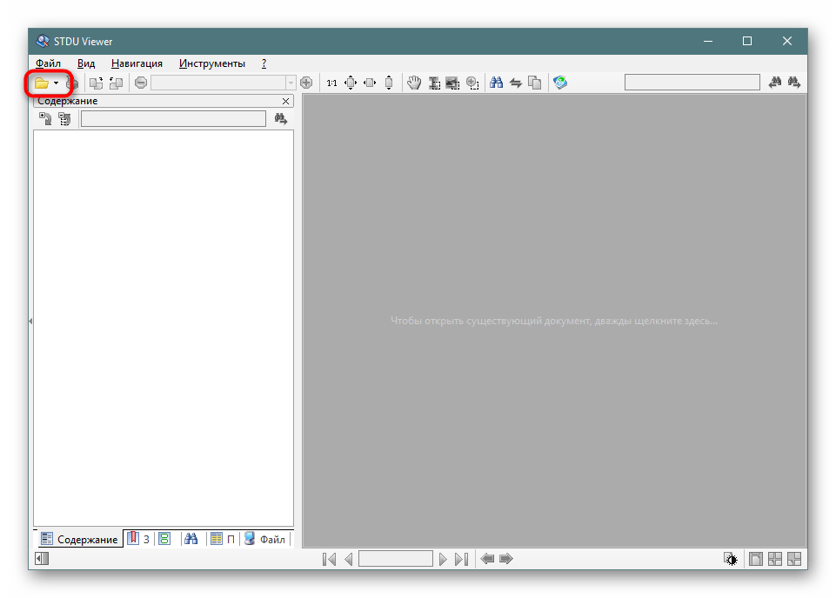
Task: Click the fit width icon
Action: (370, 83)
